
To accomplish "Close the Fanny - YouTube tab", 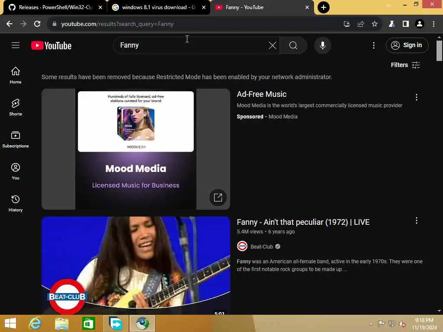I will pos(307,7).
